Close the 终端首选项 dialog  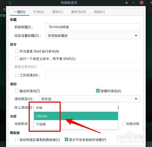tap(141, 3)
